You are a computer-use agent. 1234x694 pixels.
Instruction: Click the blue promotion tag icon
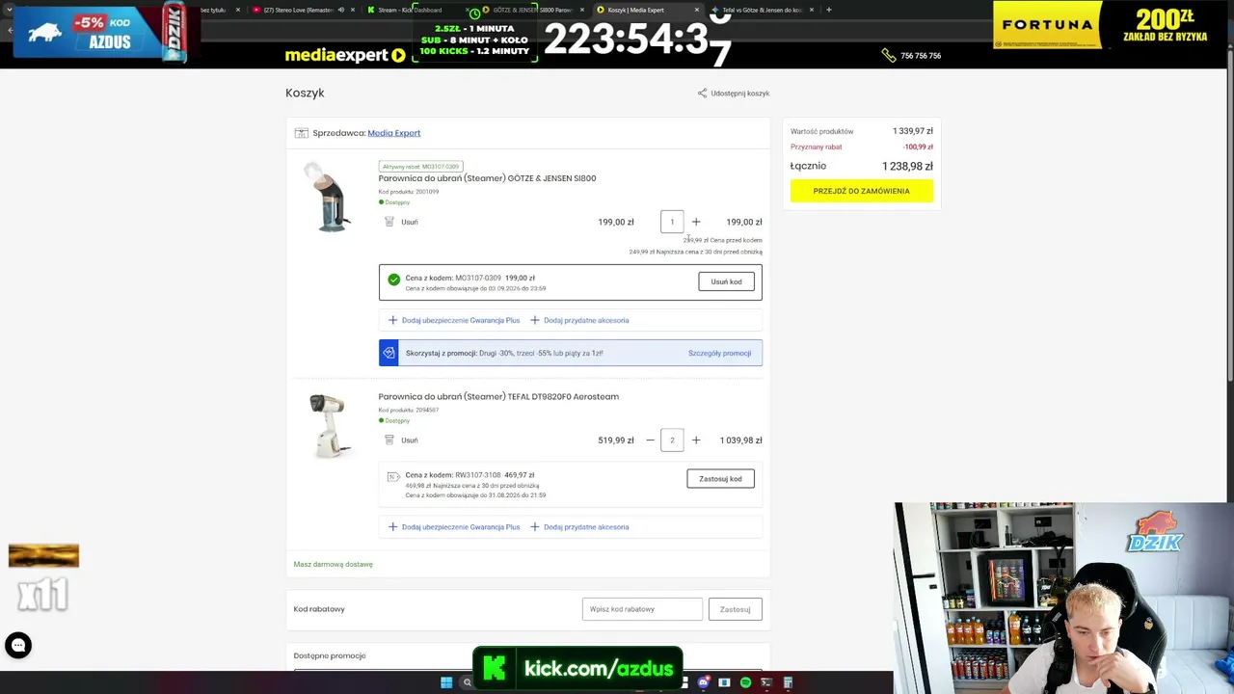click(x=389, y=353)
